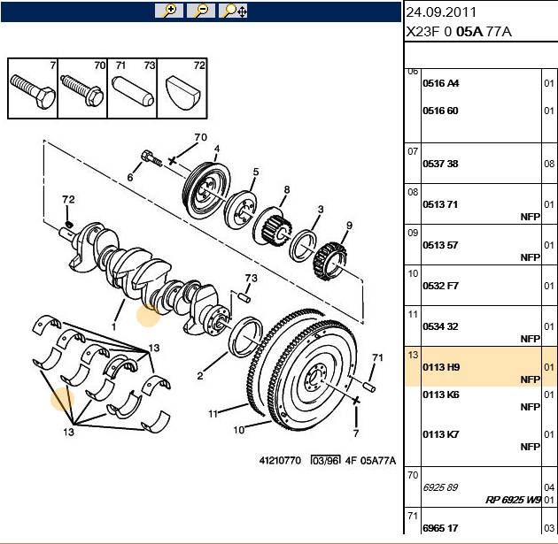Image resolution: width=558 pixels, height=544 pixels.
Task: Select part number 0532 F7
Action: click(440, 286)
